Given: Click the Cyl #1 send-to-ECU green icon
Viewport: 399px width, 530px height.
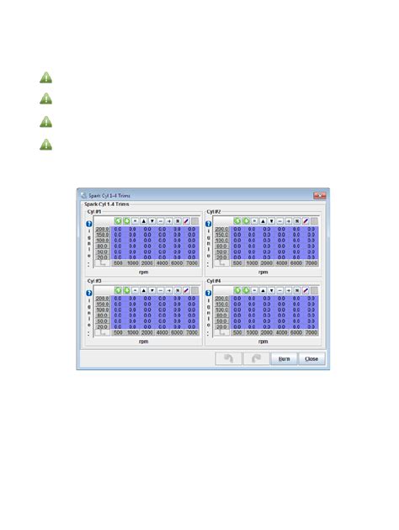Looking at the screenshot, I should [126, 221].
